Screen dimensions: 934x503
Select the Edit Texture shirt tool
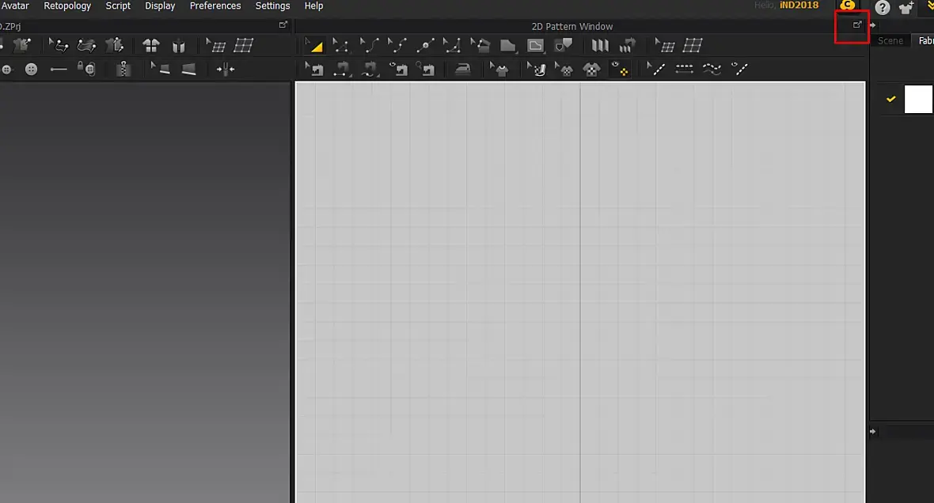(x=499, y=69)
